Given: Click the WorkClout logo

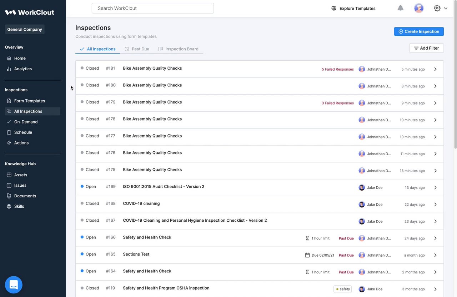Looking at the screenshot, I should 30,12.
